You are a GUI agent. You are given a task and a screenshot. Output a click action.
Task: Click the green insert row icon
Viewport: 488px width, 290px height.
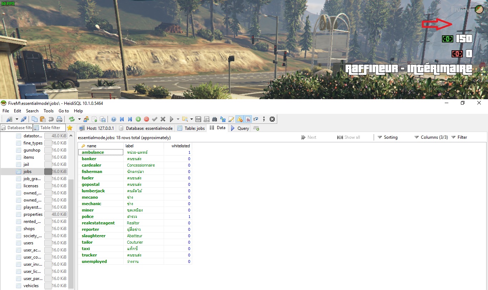click(138, 119)
